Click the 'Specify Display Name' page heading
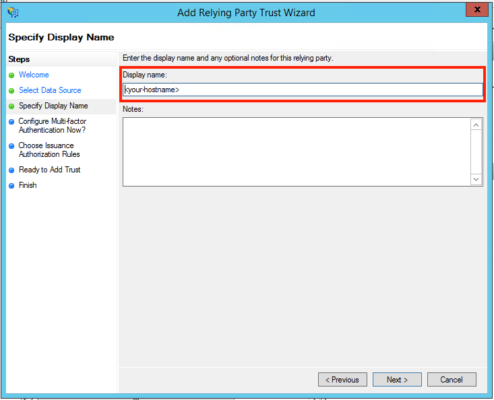Screen dimensions: 494x400 (x=61, y=38)
